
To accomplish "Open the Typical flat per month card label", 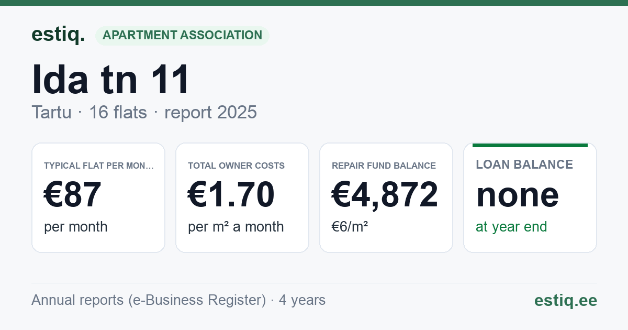I will [x=99, y=166].
